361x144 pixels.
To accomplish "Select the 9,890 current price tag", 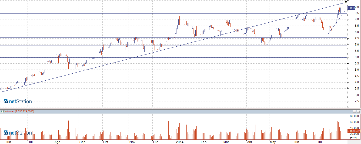I will coord(351,8).
